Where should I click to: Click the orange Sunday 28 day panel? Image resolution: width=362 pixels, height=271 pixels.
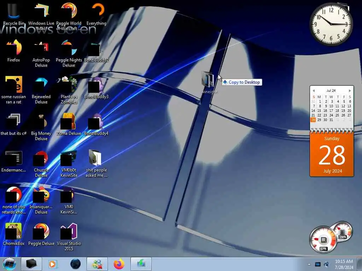point(332,154)
